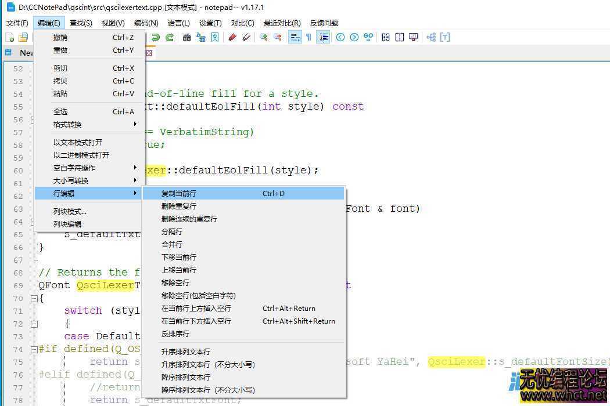The height and width of the screenshot is (406, 610).
Task: Select the Undo toolbar icon
Action: coord(154,37)
